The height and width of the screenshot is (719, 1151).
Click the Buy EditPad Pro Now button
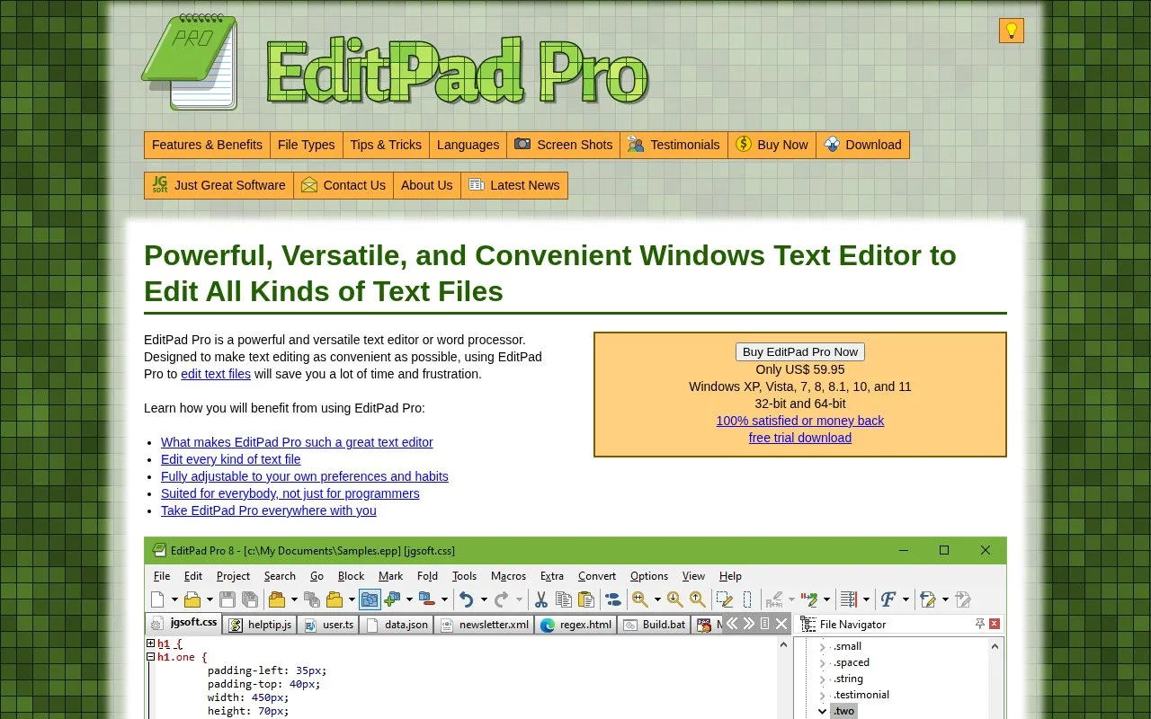(x=800, y=352)
